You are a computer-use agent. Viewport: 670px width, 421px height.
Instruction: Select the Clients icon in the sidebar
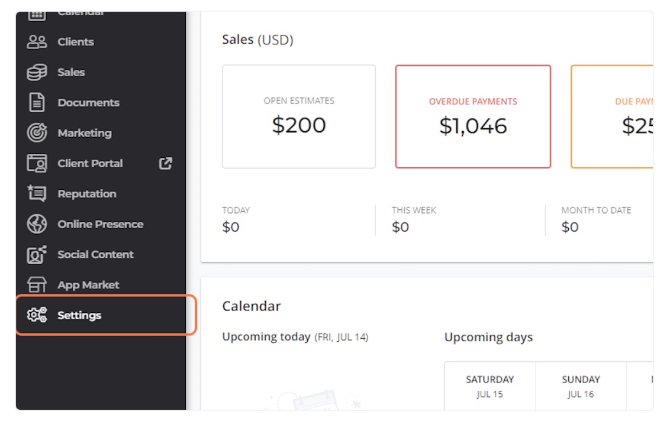coord(37,41)
